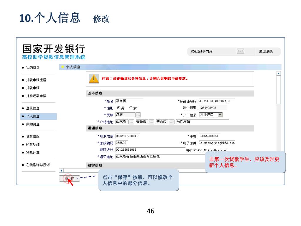
Task: Click the 电子邮件 input field
Action: coord(217,143)
